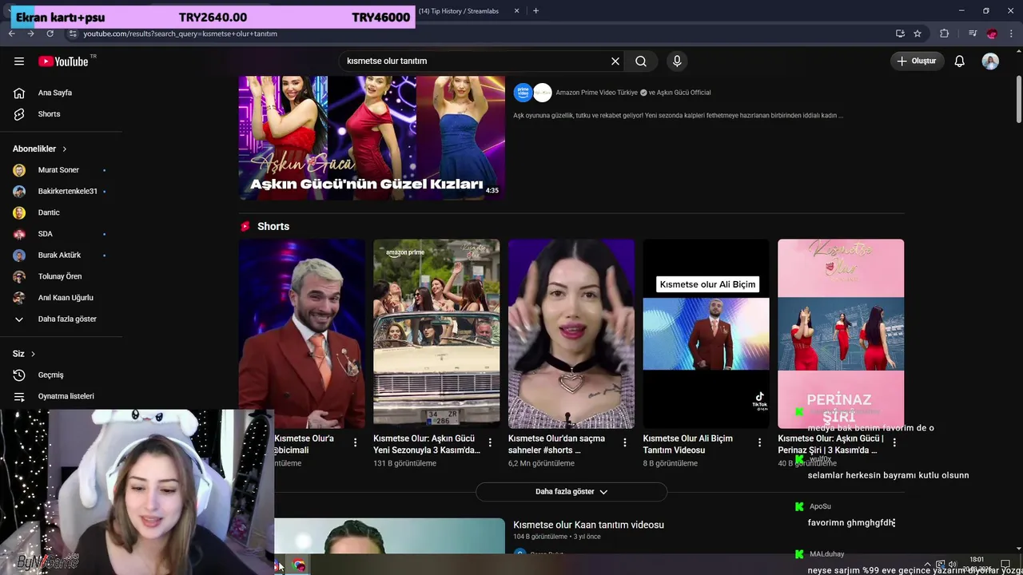
Task: Close the Tip History Streamlabs tab
Action: point(516,11)
